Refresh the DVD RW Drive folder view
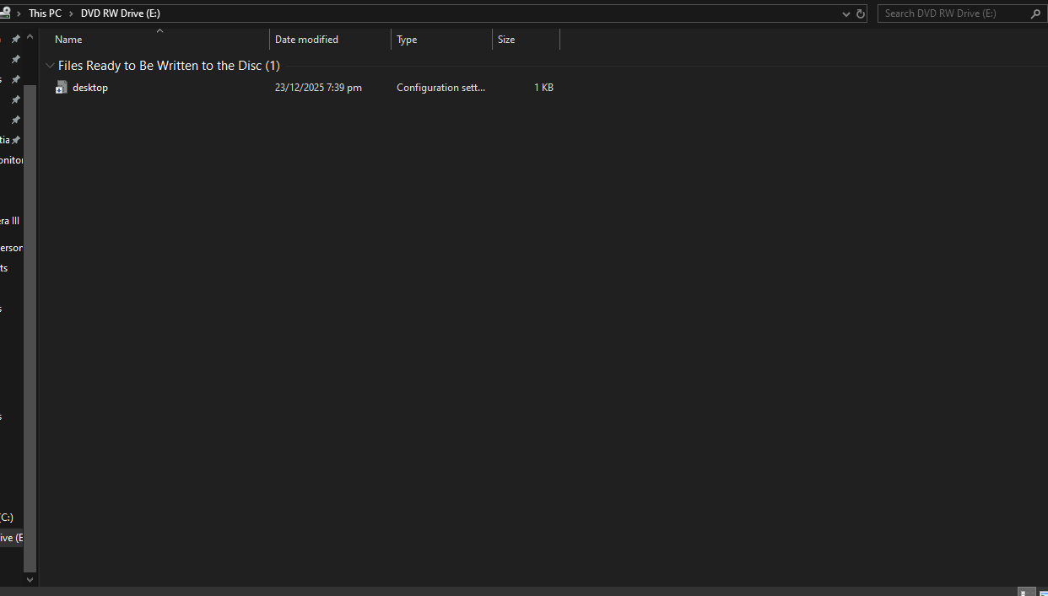The height and width of the screenshot is (596, 1048). coord(861,13)
